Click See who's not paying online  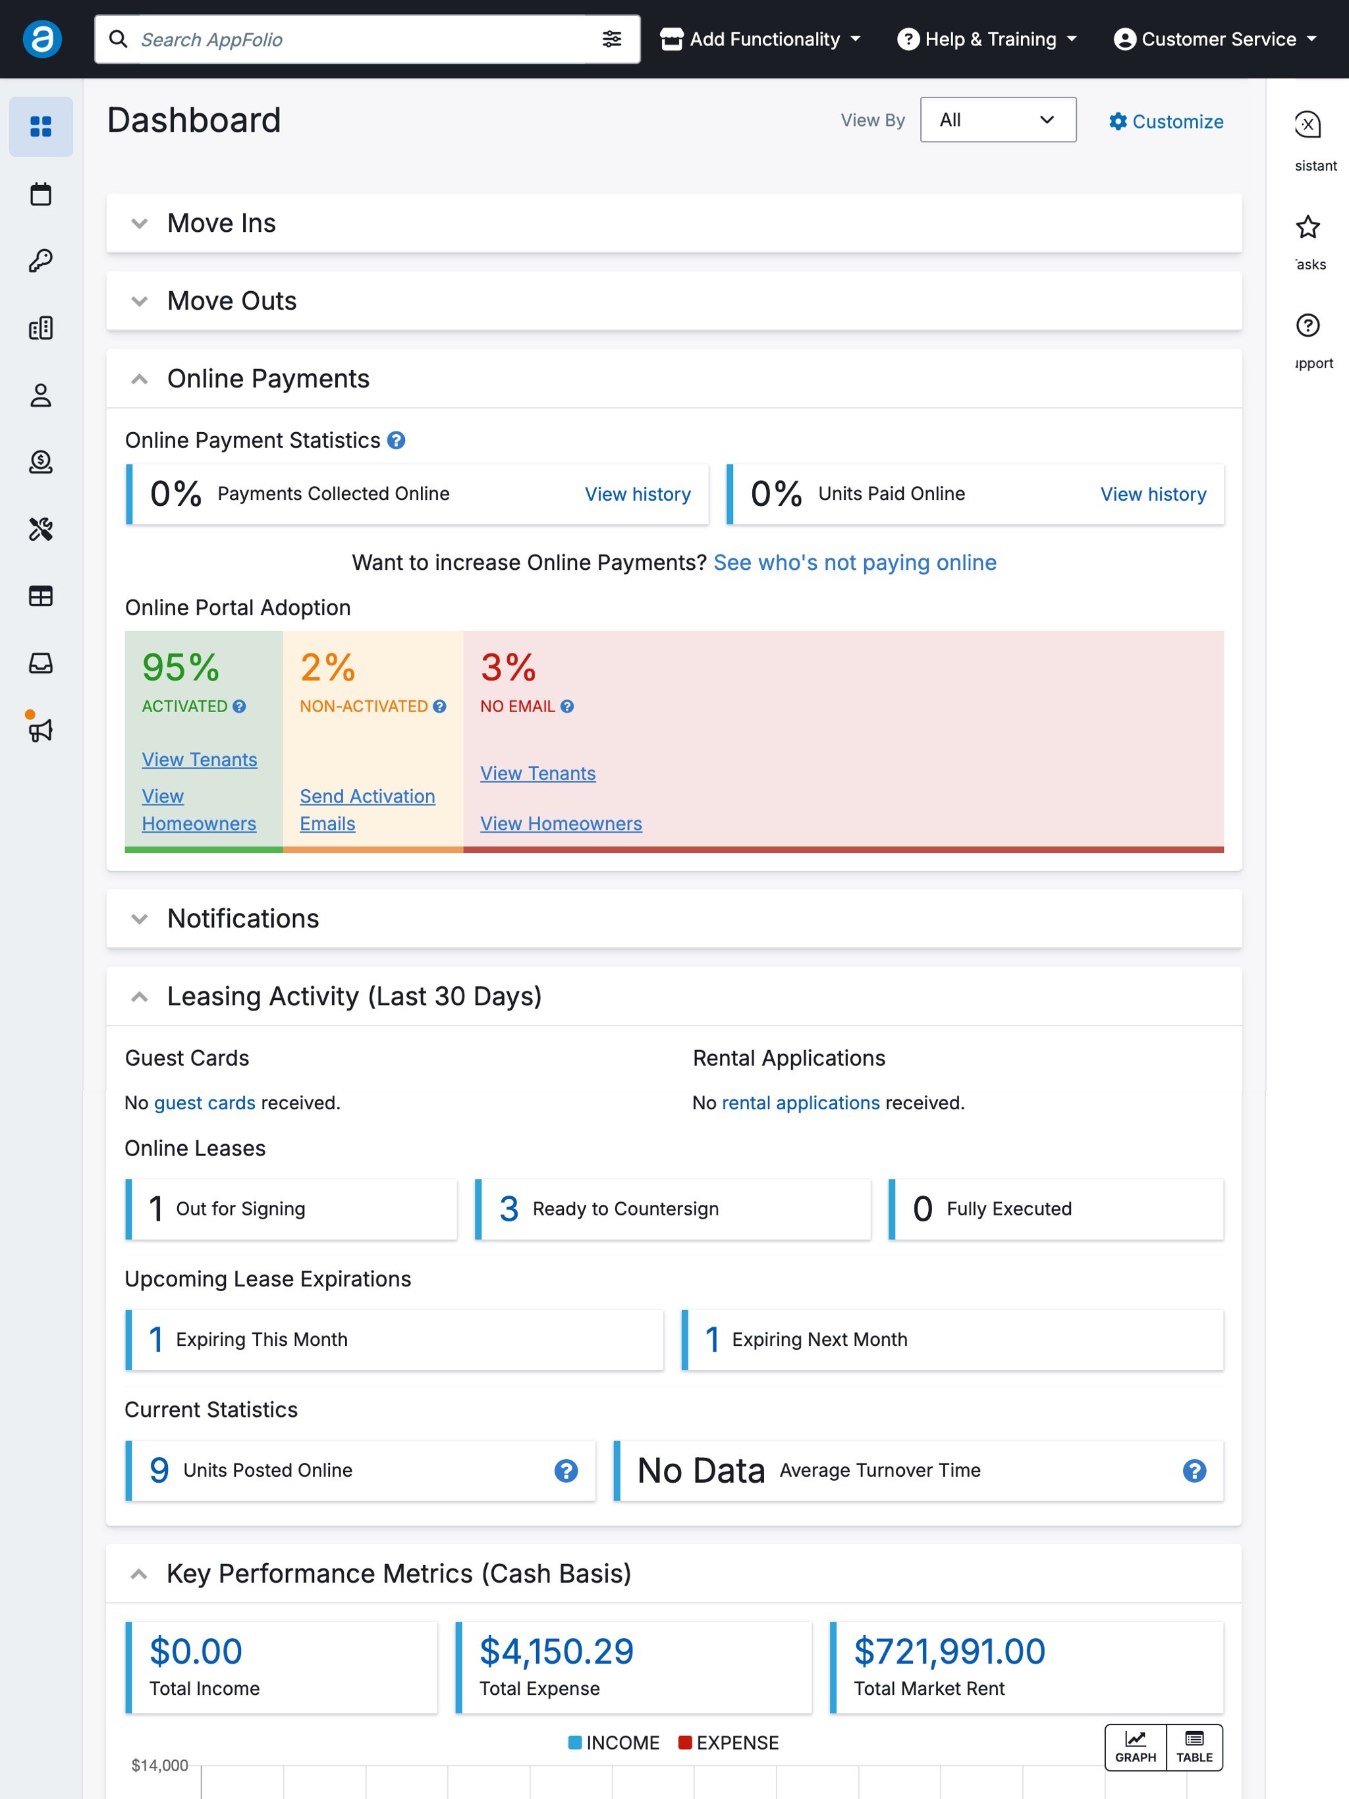tap(854, 563)
